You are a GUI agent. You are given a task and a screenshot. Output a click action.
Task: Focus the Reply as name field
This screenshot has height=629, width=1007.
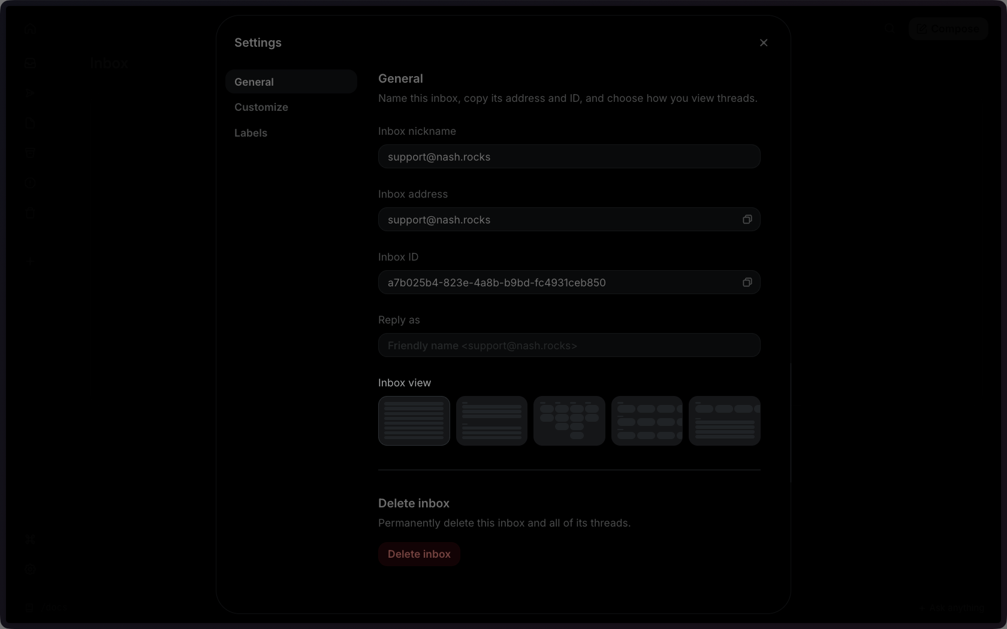click(x=569, y=345)
